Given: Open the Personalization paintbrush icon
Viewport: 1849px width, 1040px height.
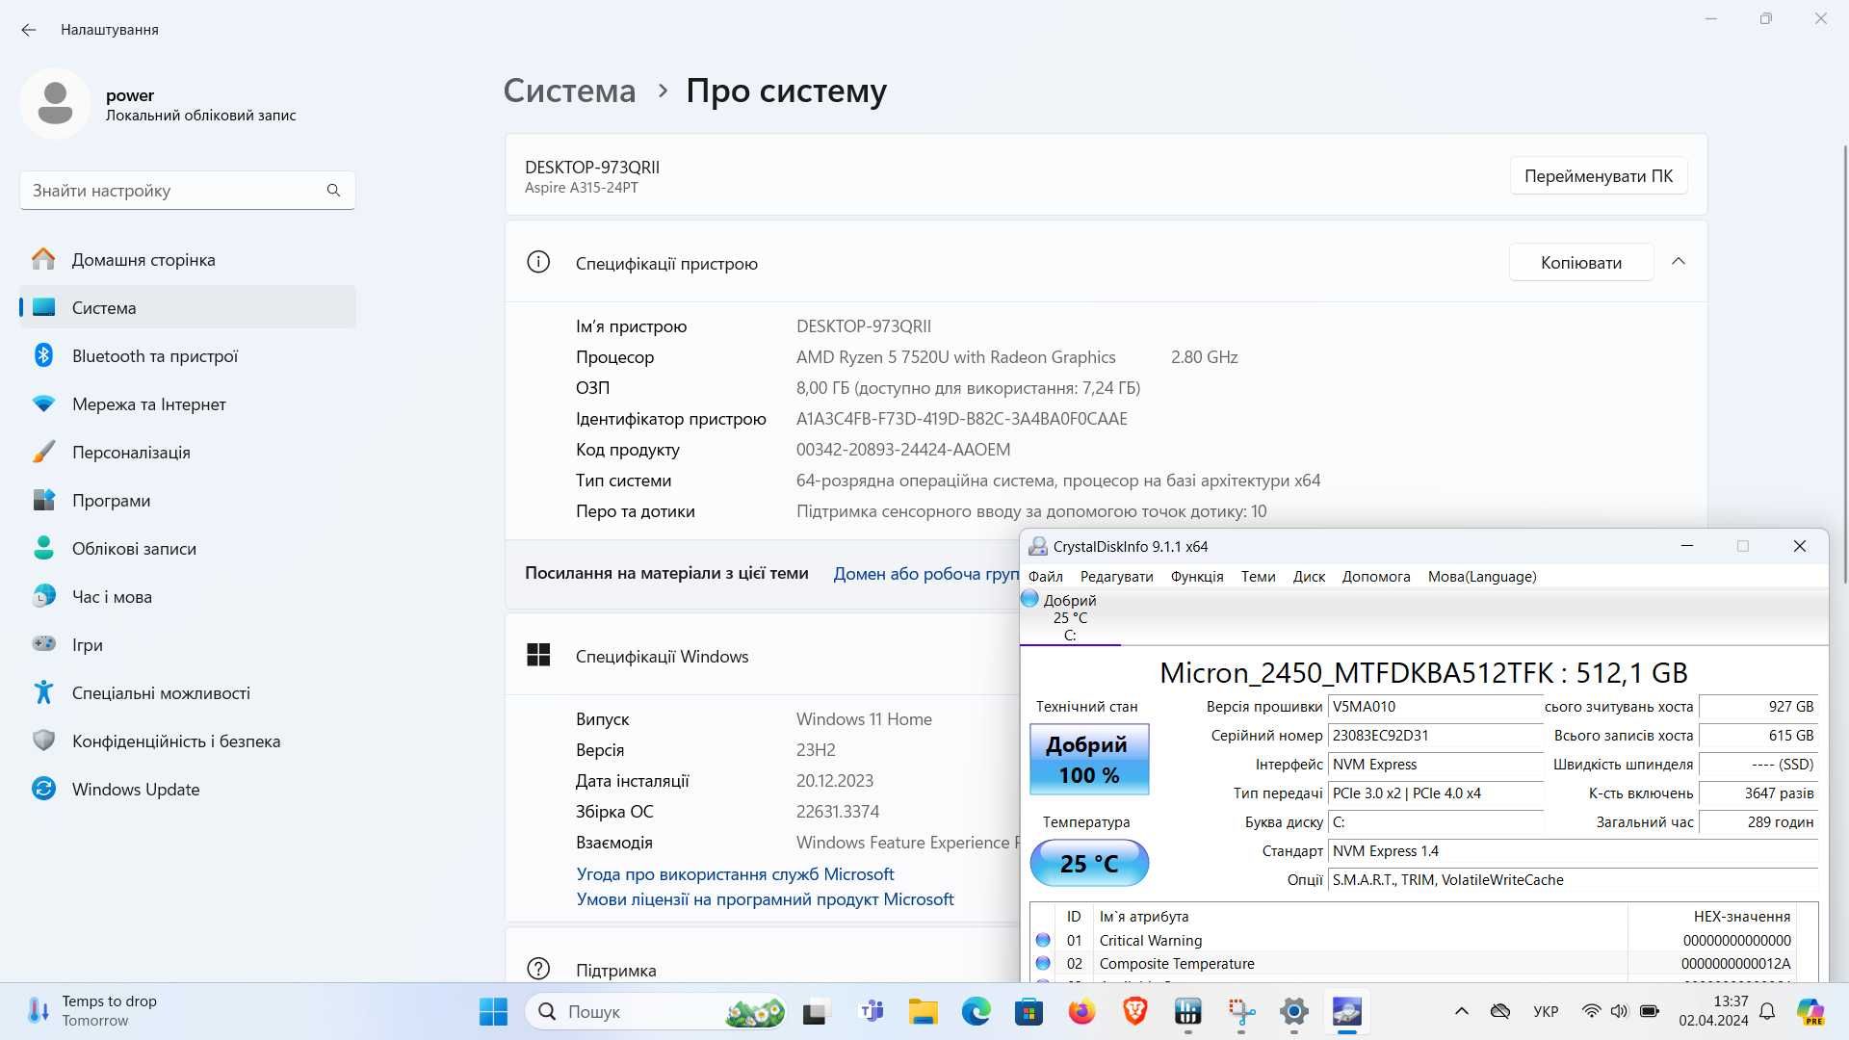Looking at the screenshot, I should 43,453.
